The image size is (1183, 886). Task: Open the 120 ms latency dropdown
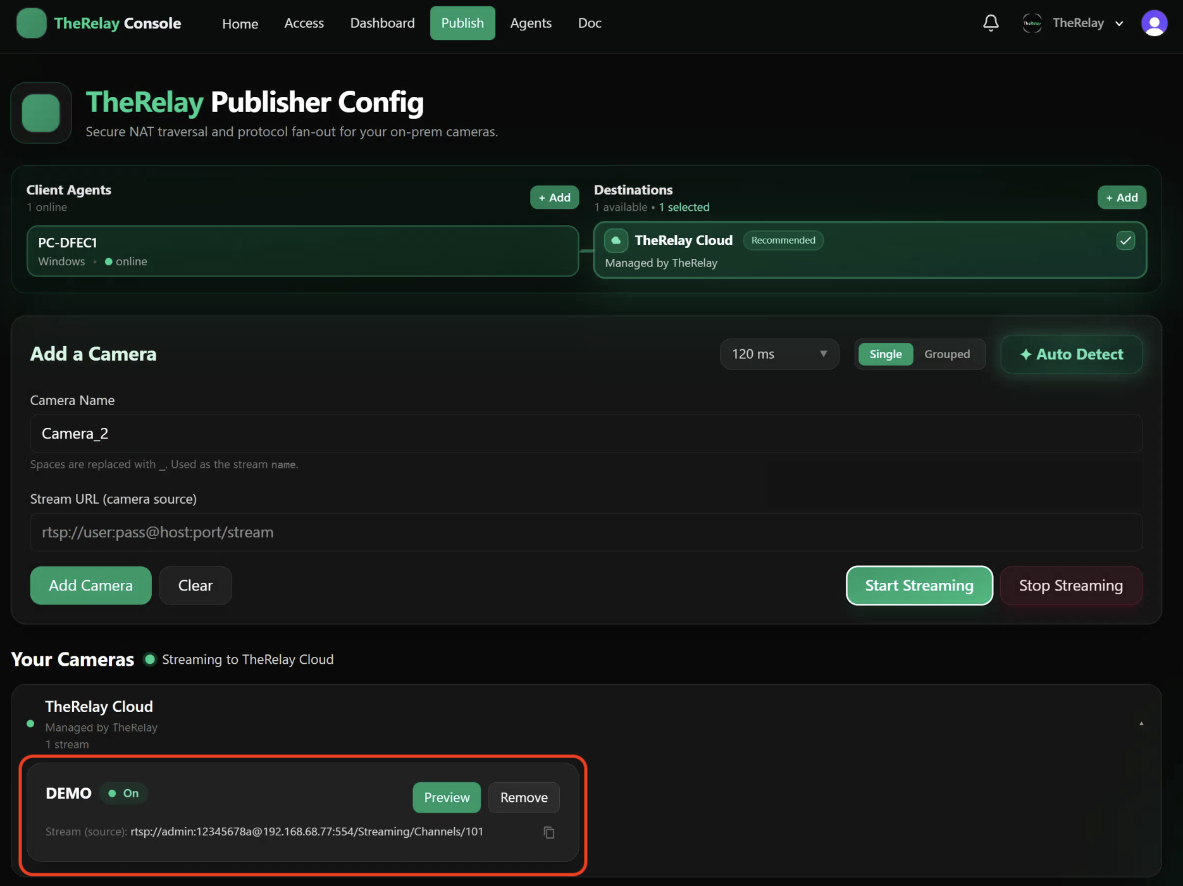(x=779, y=354)
